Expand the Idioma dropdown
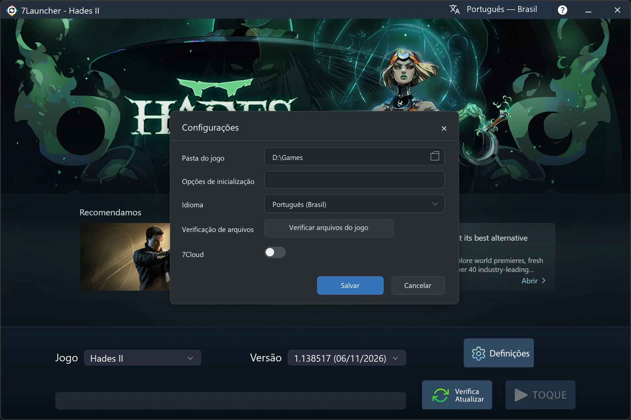631x420 pixels. [354, 204]
